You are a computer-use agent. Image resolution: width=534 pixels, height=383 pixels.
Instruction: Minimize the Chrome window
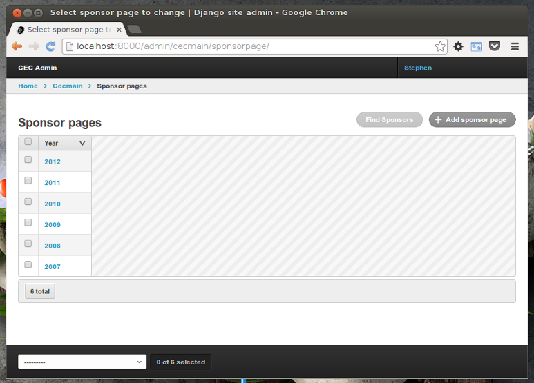click(x=28, y=13)
